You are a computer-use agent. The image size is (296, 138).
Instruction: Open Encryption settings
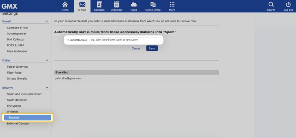14,106
